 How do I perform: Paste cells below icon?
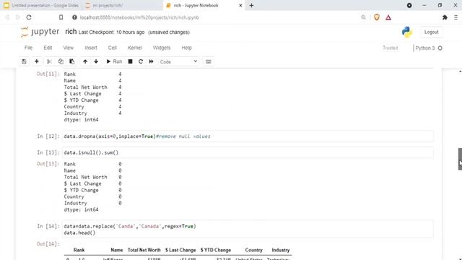click(x=71, y=61)
